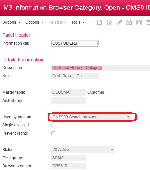This screenshot has width=150, height=170.
Task: Click the Master table OCUSMA field
Action: coord(68,92)
